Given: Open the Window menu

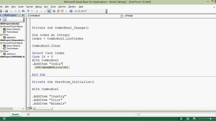Looking at the screenshot, I should [72, 7].
